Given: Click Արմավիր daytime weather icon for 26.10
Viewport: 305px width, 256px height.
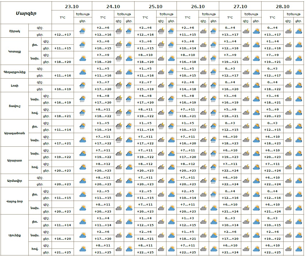Looking at the screenshot, I should coord(214,181).
